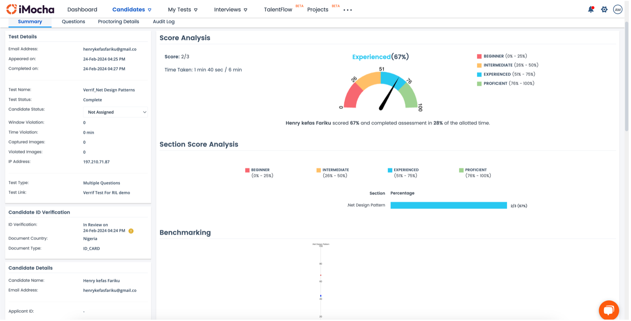
Task: Open the Candidates dropdown menu
Action: click(132, 9)
